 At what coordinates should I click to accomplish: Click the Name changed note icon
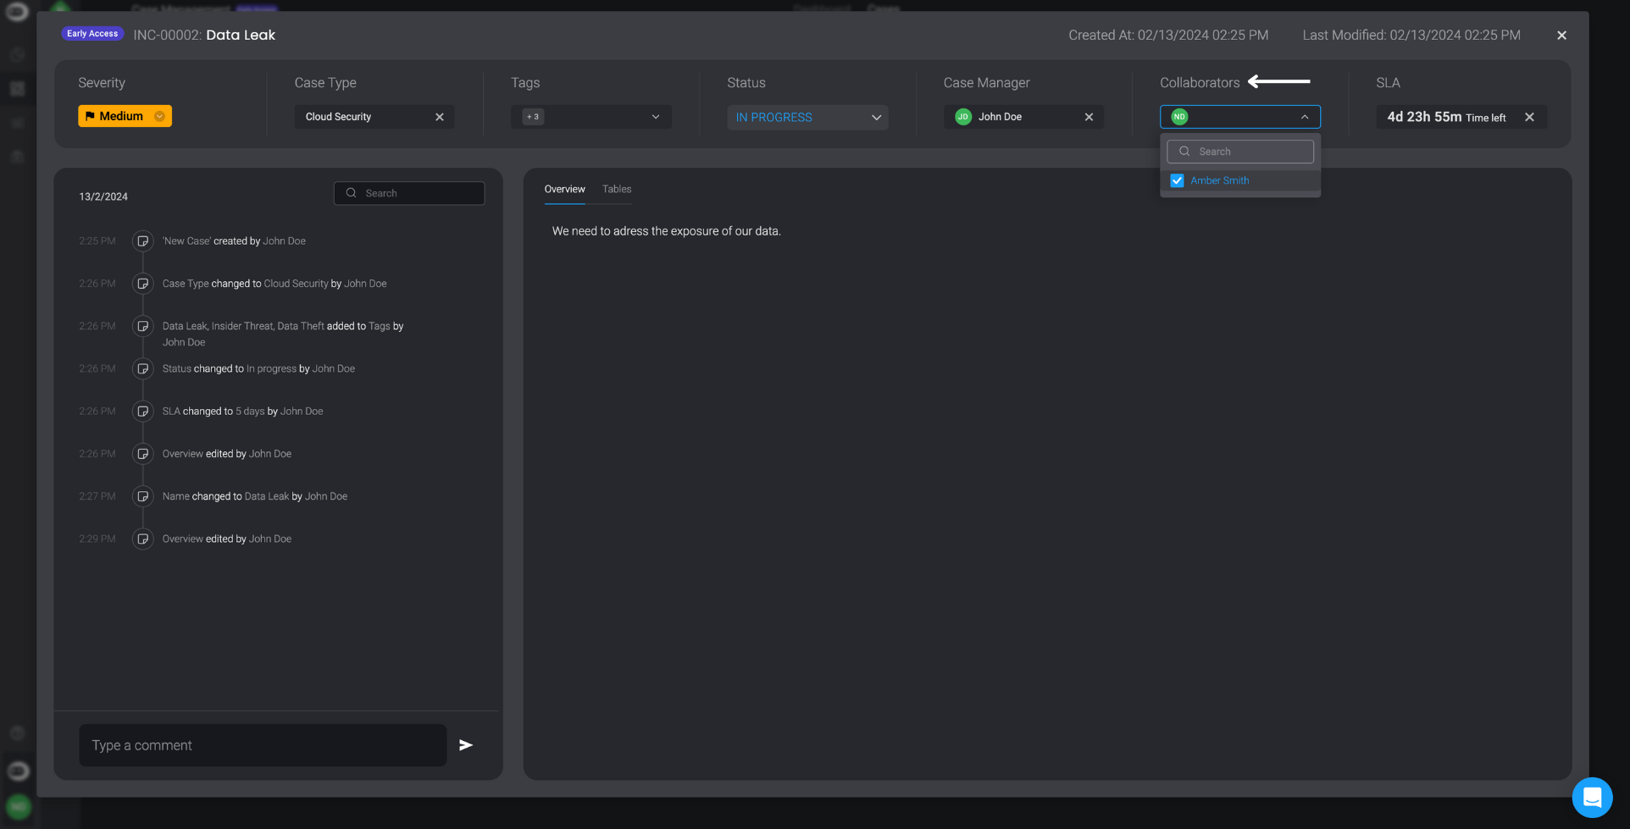143,496
